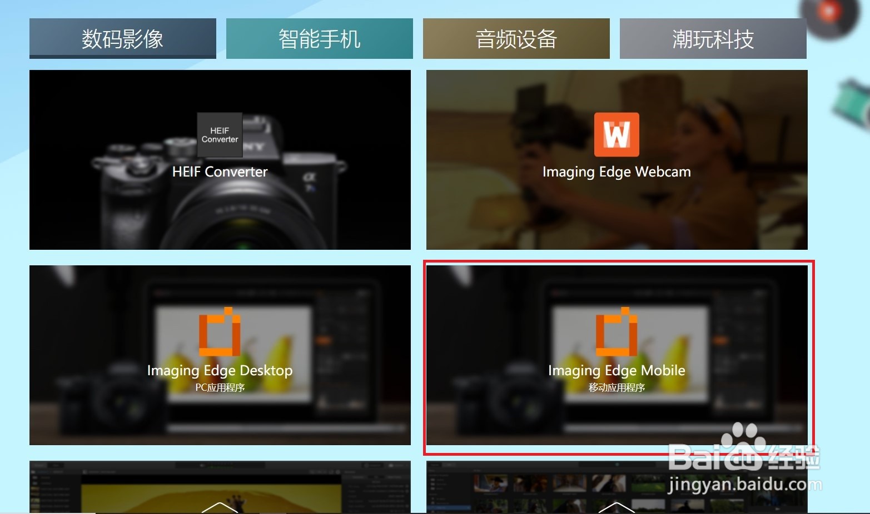Switch to the 智能手机 tab
The width and height of the screenshot is (870, 514).
coord(319,38)
